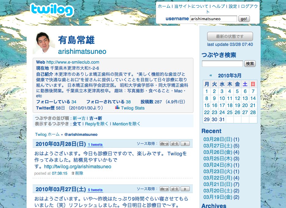Click the trash icon next to 削除
Screen dimensions: 286x208
click(73, 173)
